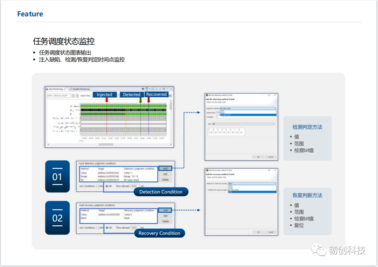Click OK in the detecting method dialog
This screenshot has height=267, width=378.
coord(259,157)
